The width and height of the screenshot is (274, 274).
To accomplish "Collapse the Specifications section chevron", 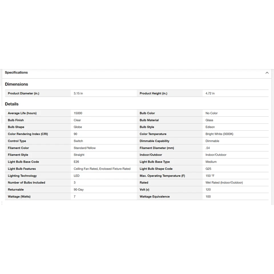I will coord(267,73).
